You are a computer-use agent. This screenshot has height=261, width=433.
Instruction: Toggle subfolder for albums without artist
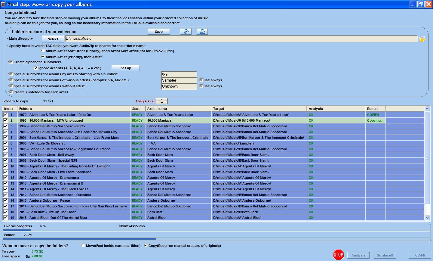(11, 86)
